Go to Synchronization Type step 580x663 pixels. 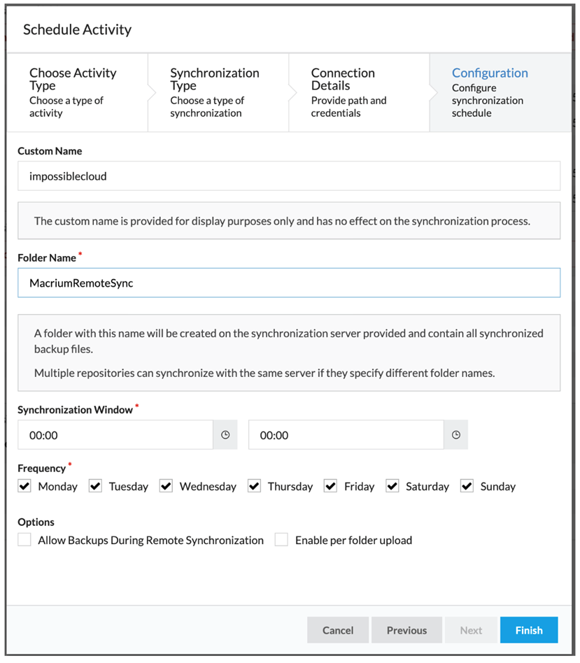(x=218, y=92)
